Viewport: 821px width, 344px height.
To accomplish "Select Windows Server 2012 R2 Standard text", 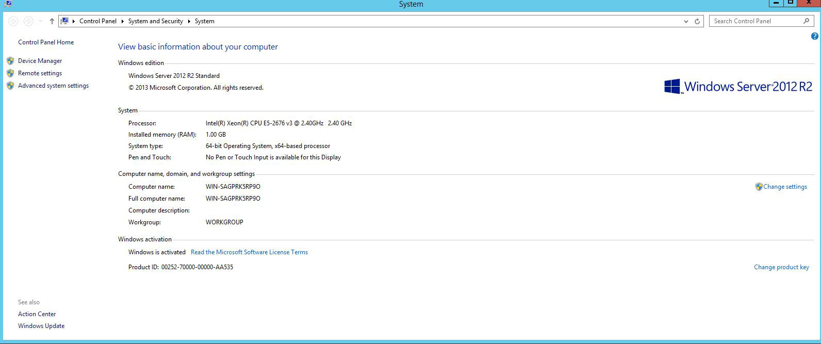I will coord(174,76).
